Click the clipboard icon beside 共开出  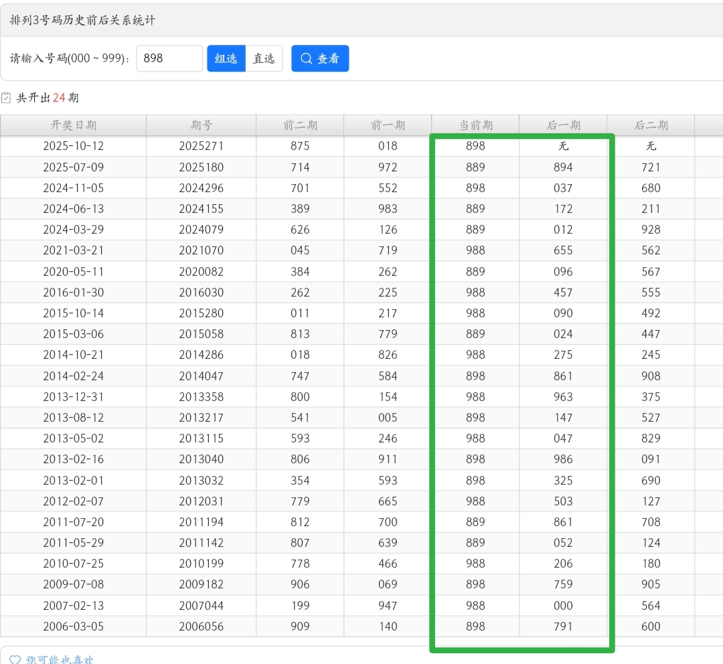pyautogui.click(x=6, y=98)
